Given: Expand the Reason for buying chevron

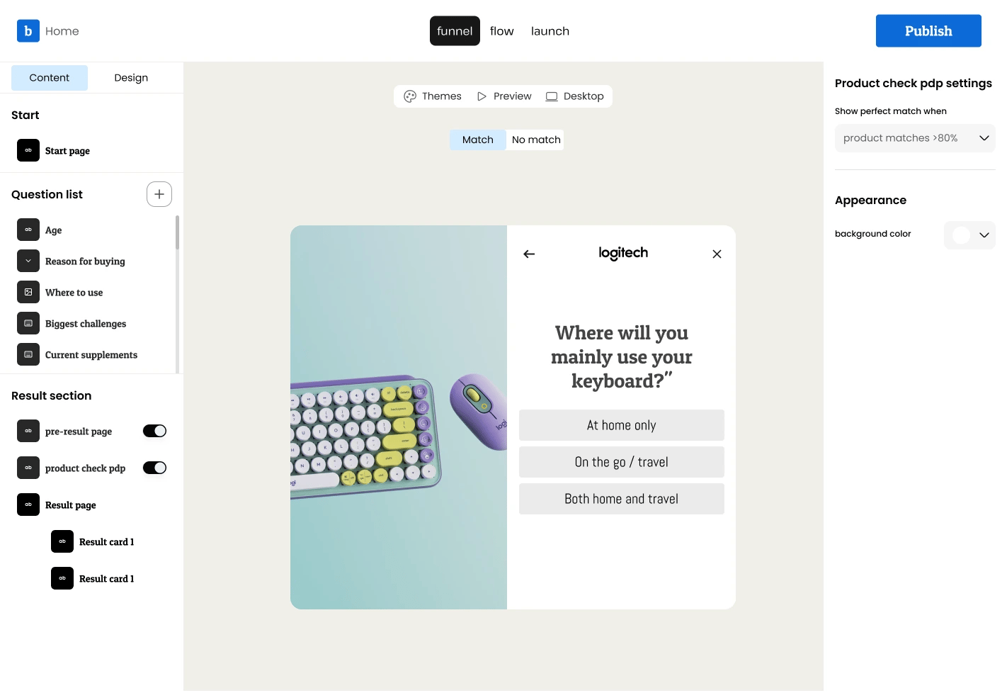Looking at the screenshot, I should pos(28,261).
